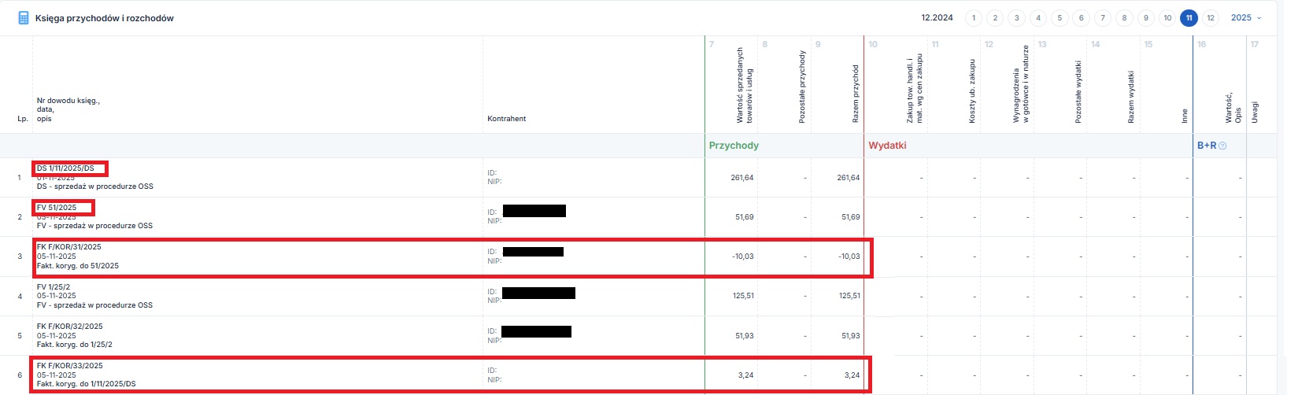Click the active month 11 button
1298x395 pixels.
(x=1189, y=18)
